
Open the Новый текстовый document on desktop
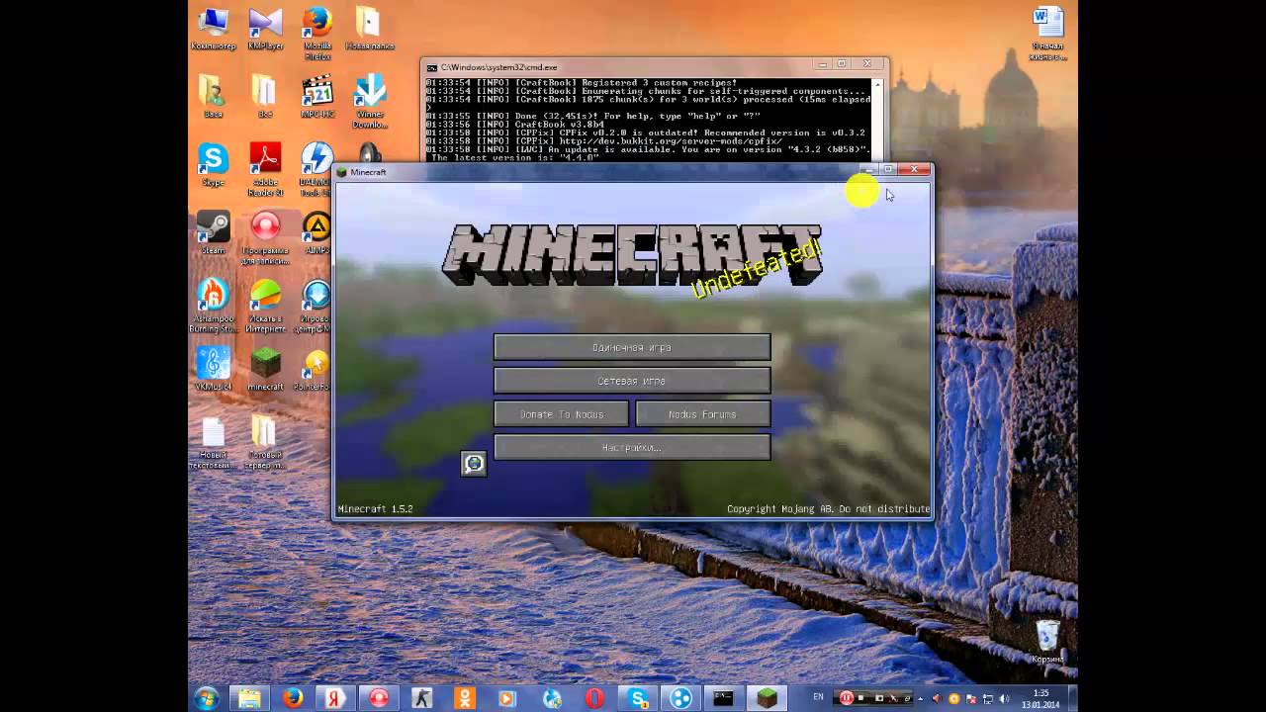point(213,442)
